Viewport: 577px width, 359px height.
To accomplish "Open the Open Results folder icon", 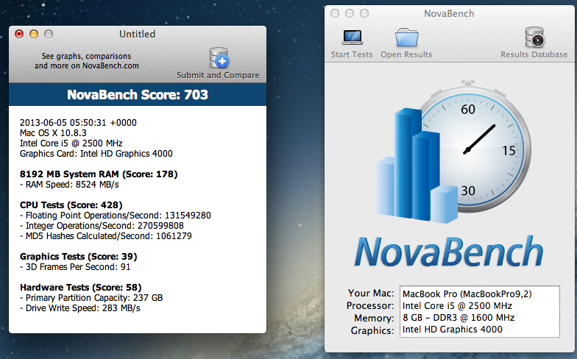I will (406, 37).
